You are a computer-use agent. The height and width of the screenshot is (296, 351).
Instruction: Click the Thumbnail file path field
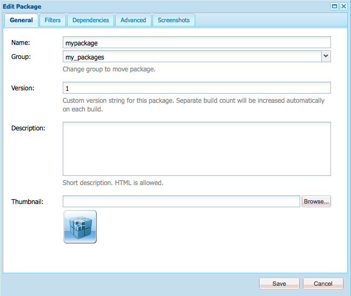pyautogui.click(x=181, y=201)
